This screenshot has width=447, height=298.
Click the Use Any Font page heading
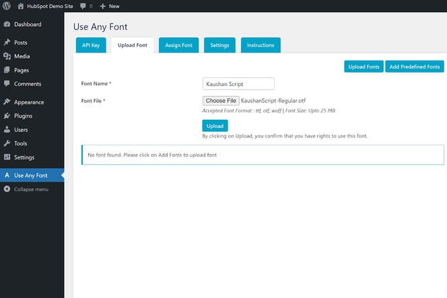(x=100, y=27)
